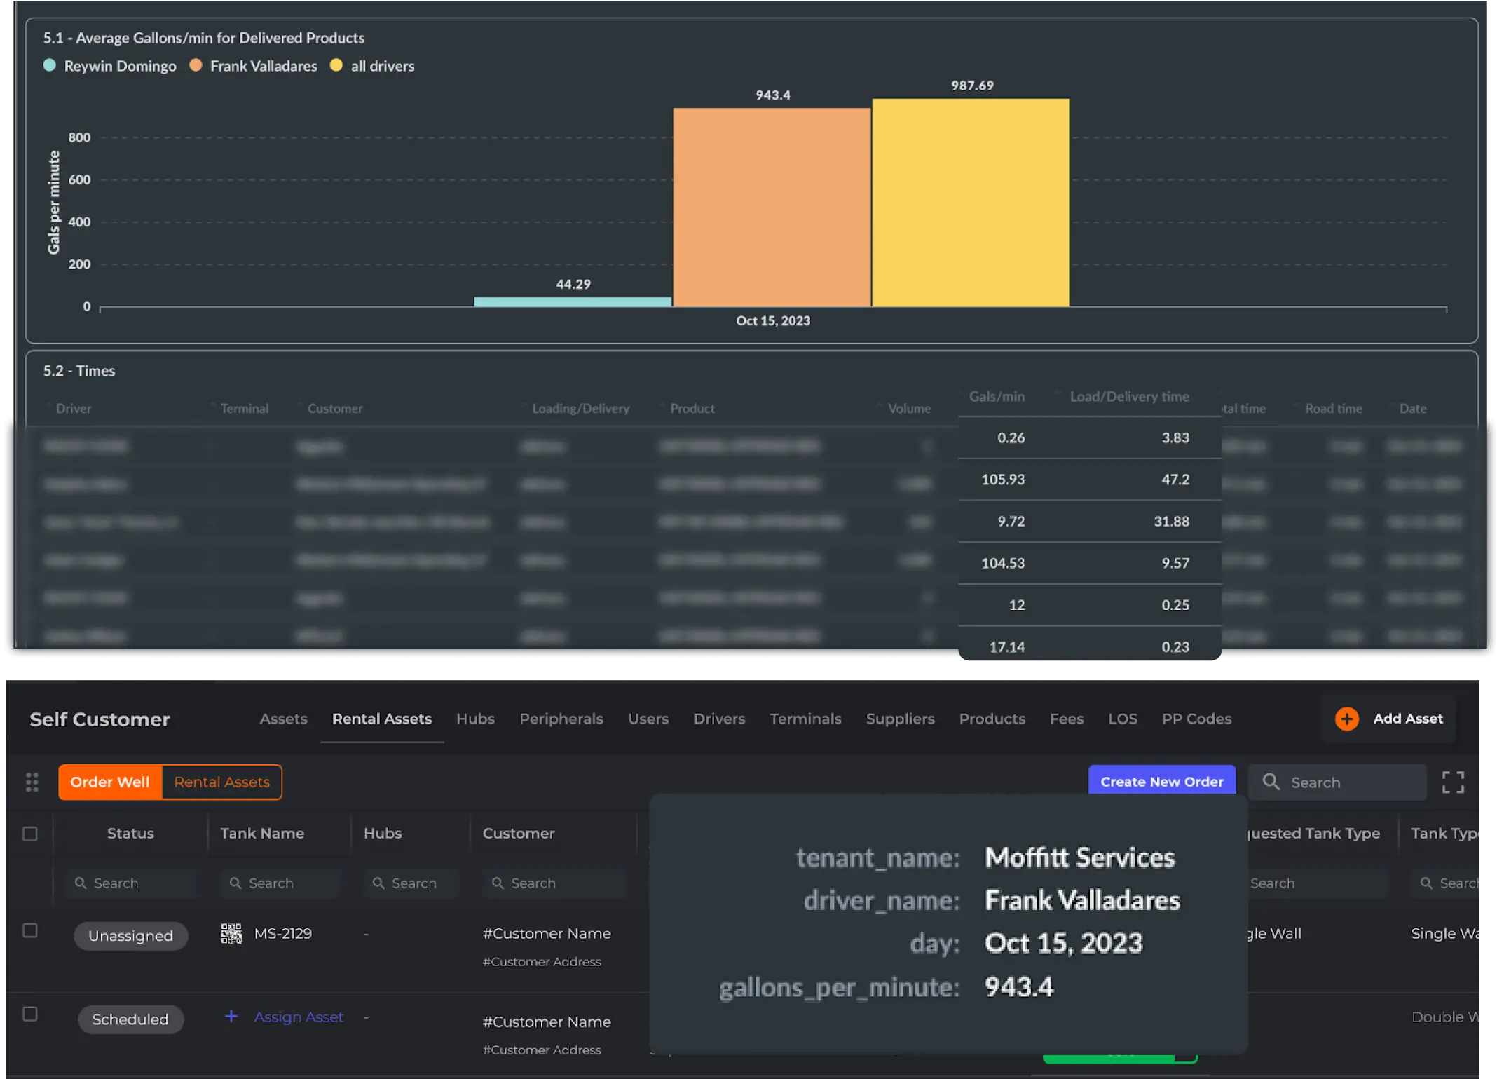
Task: Toggle the select-all header checkbox
Action: click(x=30, y=834)
